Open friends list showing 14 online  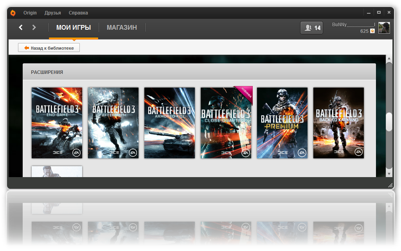(x=311, y=28)
